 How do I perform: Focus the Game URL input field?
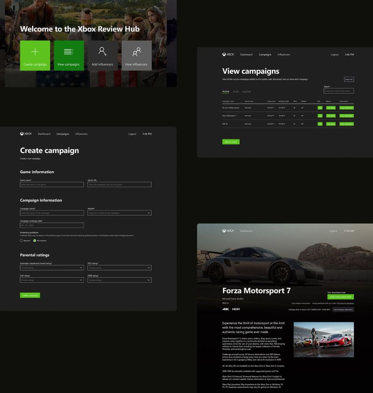click(x=119, y=184)
